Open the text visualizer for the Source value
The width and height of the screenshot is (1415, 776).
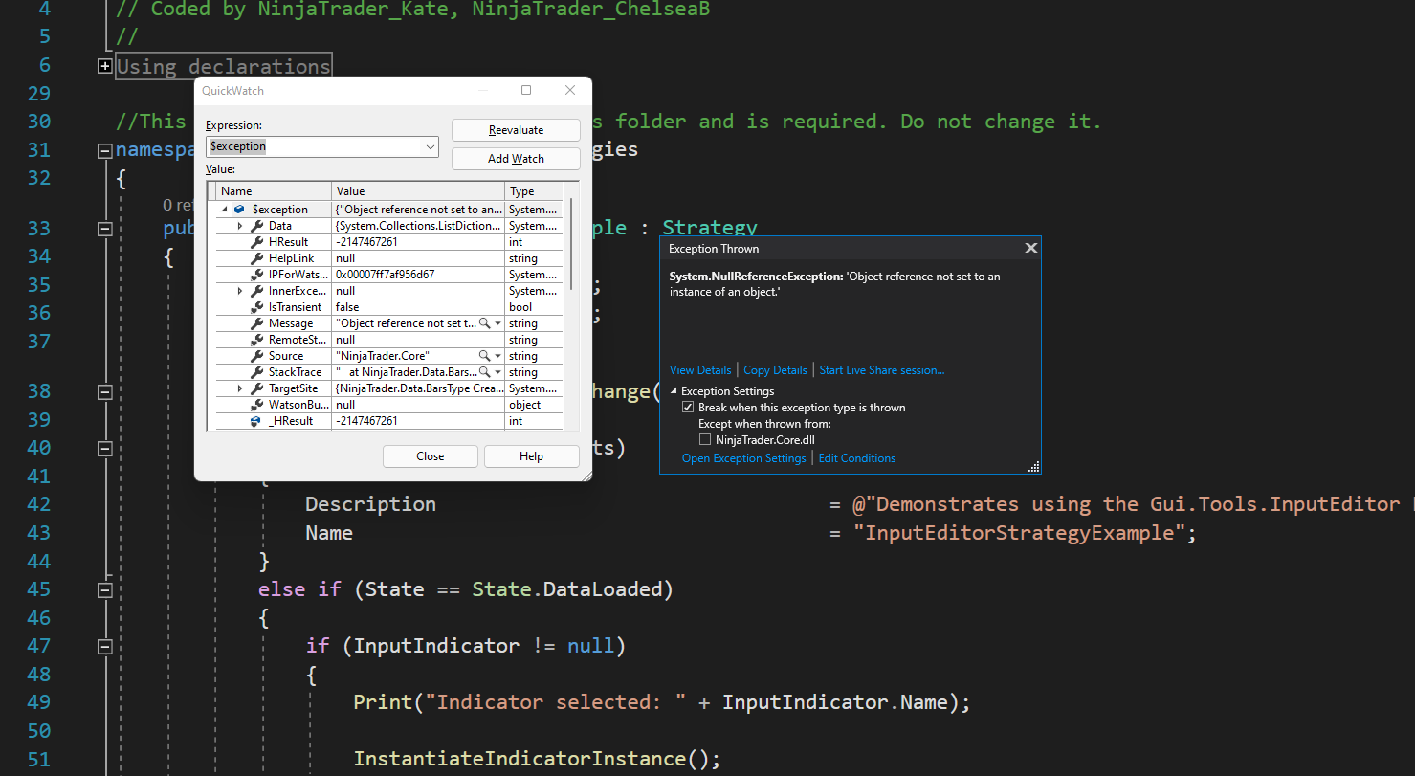point(486,356)
